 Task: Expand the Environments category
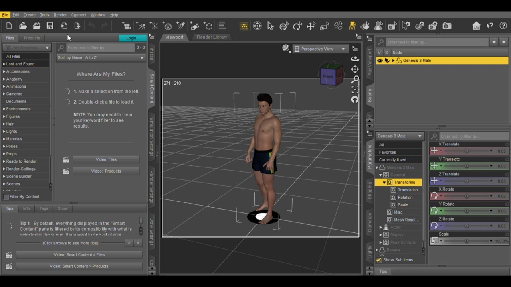click(4, 109)
